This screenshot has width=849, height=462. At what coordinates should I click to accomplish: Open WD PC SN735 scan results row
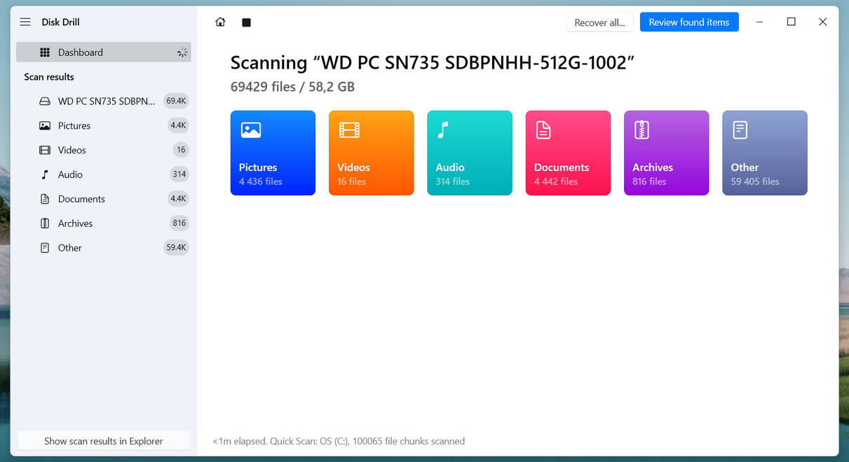104,101
